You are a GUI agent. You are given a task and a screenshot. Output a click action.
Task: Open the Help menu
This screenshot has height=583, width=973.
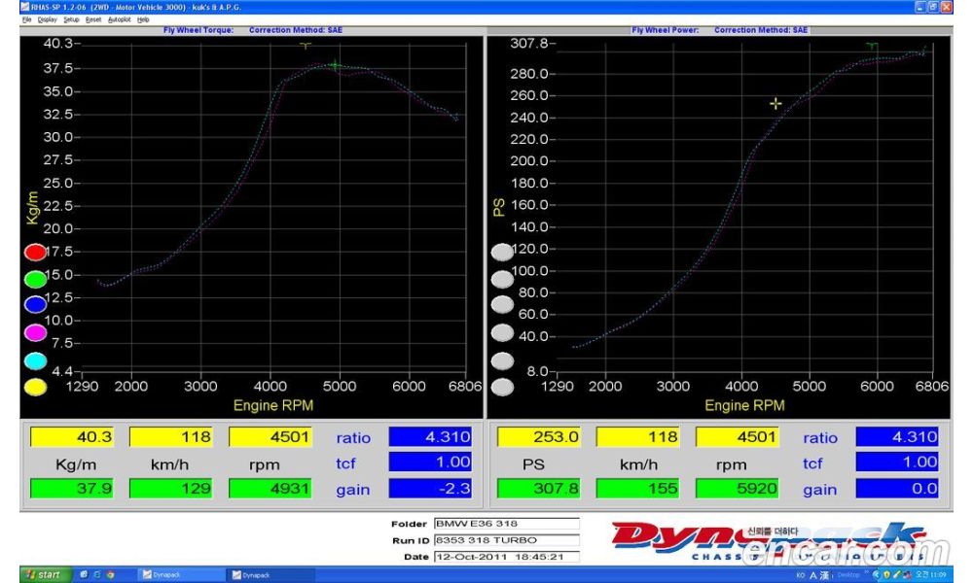point(143,19)
